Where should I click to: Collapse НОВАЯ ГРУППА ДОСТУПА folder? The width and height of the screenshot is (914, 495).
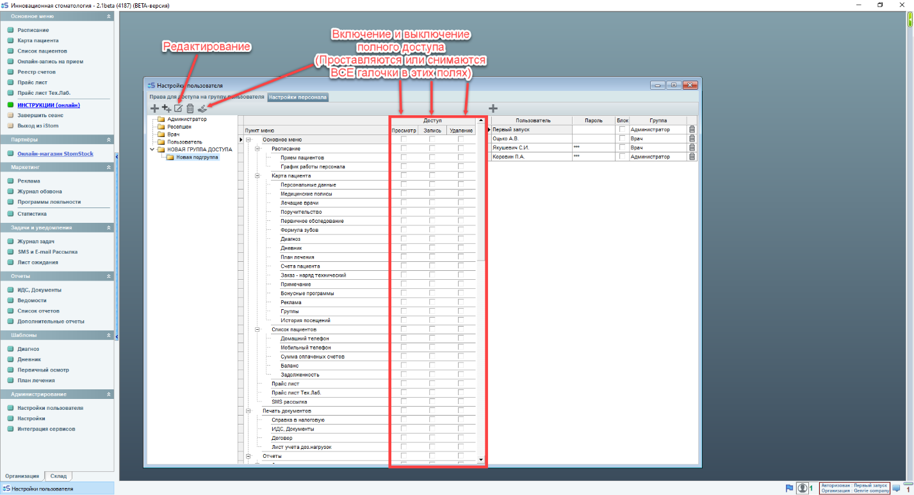pyautogui.click(x=152, y=149)
